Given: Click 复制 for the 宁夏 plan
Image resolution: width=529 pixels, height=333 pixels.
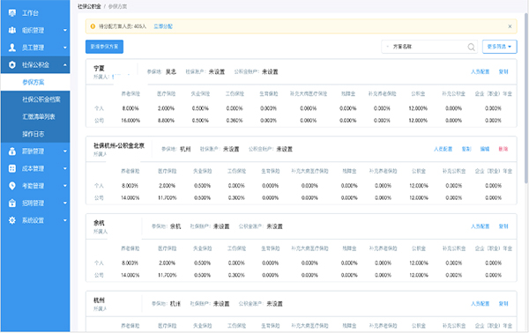Looking at the screenshot, I should (x=503, y=71).
